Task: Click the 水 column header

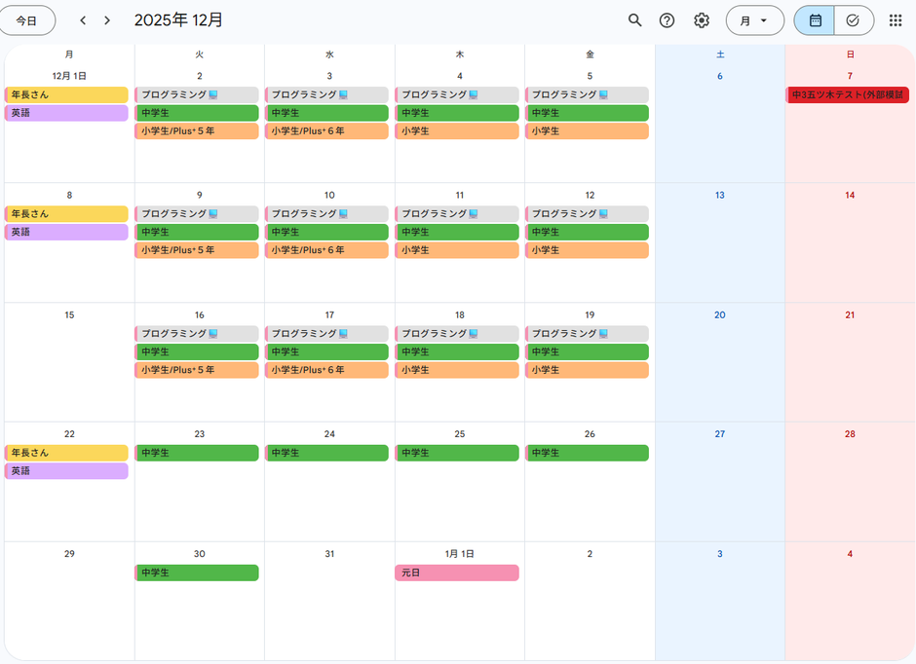Action: (x=329, y=55)
